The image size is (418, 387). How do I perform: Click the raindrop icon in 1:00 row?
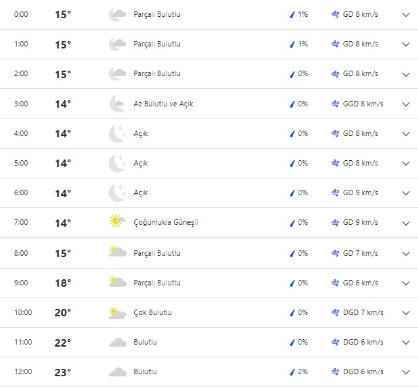293,44
